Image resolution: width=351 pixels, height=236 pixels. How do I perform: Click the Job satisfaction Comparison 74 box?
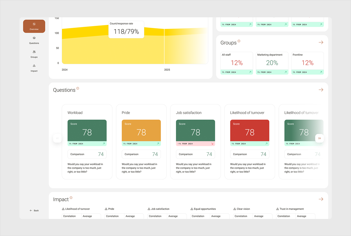(195, 154)
